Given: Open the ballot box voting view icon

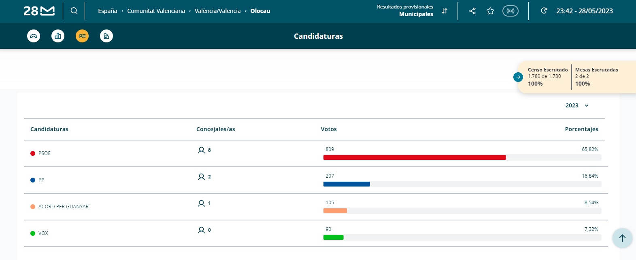Looking at the screenshot, I should [106, 36].
